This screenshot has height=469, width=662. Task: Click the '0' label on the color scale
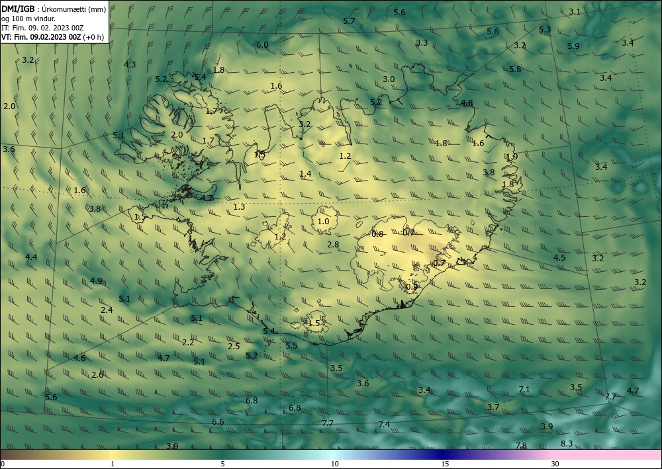point(3,464)
